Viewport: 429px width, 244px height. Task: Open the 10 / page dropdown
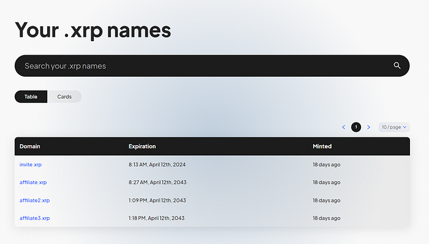394,127
